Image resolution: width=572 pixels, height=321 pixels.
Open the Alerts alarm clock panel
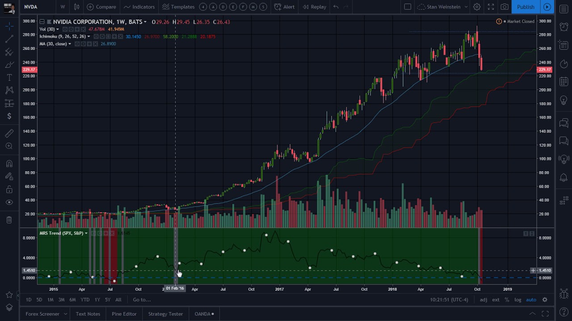click(564, 27)
